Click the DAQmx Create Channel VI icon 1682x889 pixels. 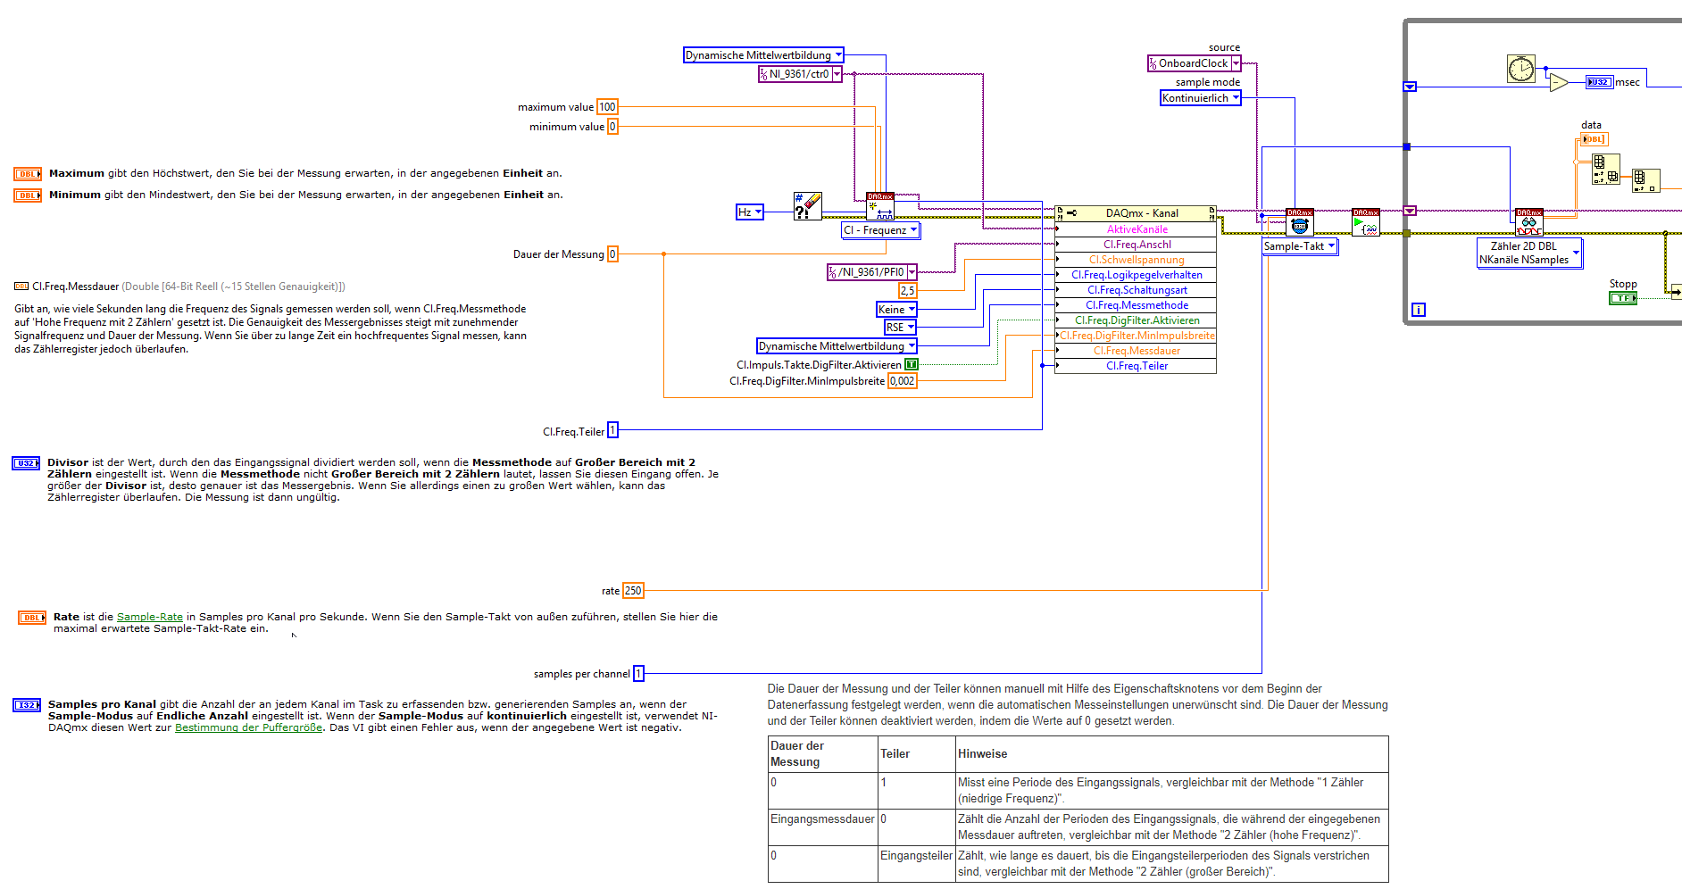(x=879, y=206)
